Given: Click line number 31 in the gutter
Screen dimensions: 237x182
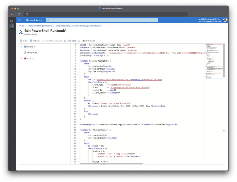Looking at the screenshot, I should (75, 125).
